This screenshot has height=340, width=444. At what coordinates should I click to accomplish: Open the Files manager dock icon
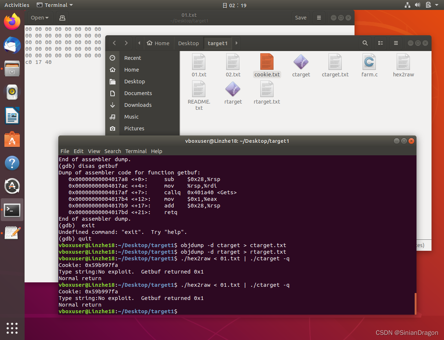(x=12, y=69)
